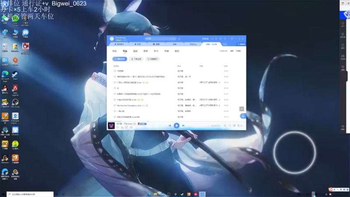Open the Origin desktop shortcut
This screenshot has width=350, height=197.
15,61
